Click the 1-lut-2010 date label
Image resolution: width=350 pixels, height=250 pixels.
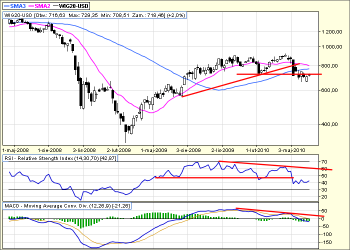pyautogui.click(x=257, y=150)
